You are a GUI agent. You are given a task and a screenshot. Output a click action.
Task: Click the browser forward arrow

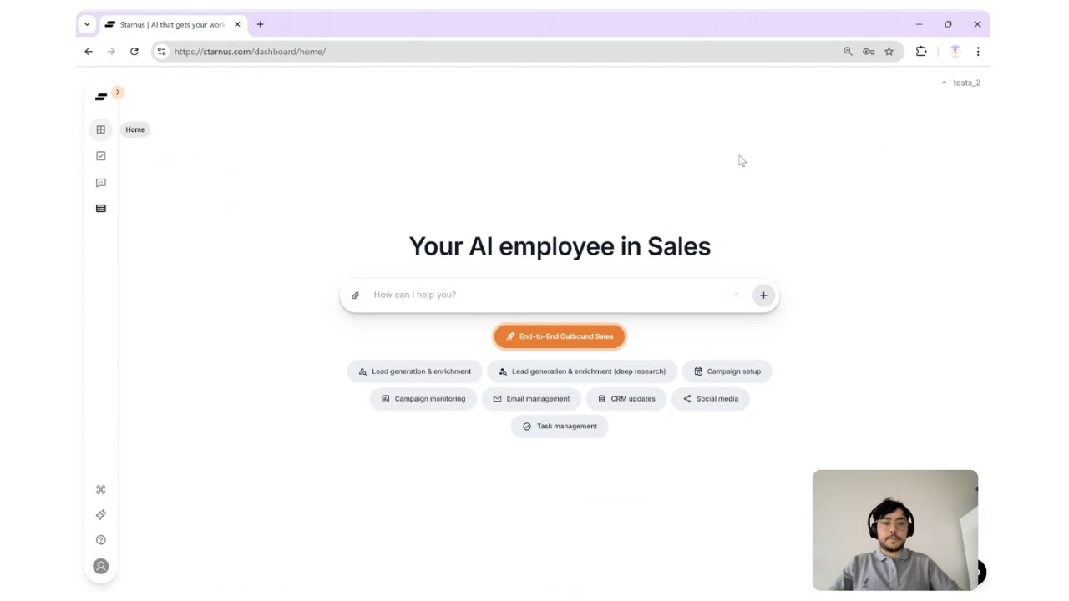click(111, 52)
